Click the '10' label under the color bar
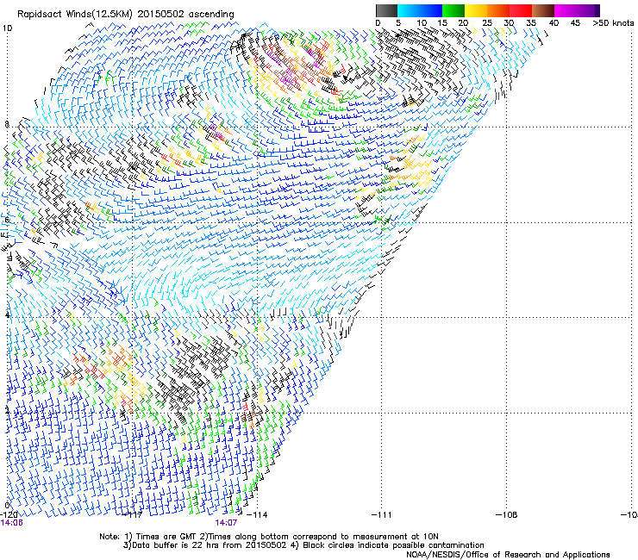This screenshot has width=638, height=560. [422, 22]
